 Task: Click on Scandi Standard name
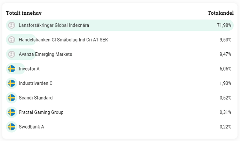[x=35, y=98]
